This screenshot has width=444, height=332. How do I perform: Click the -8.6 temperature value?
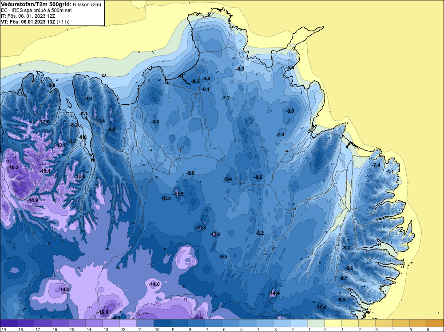[349, 268]
